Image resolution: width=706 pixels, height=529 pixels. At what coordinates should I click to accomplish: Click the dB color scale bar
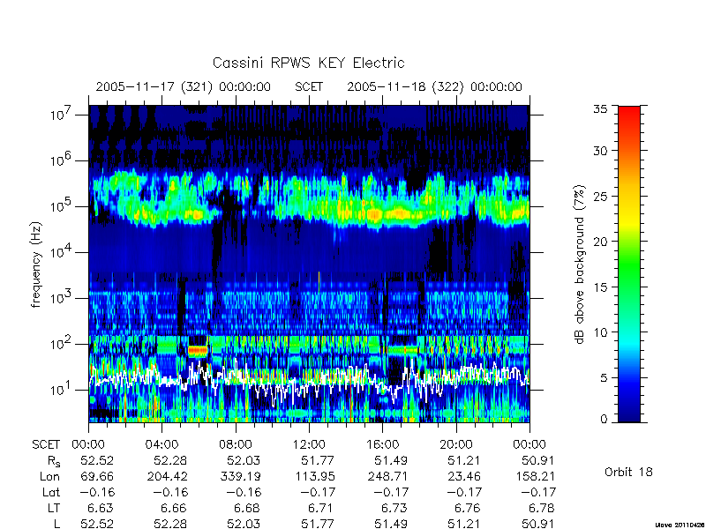click(629, 264)
